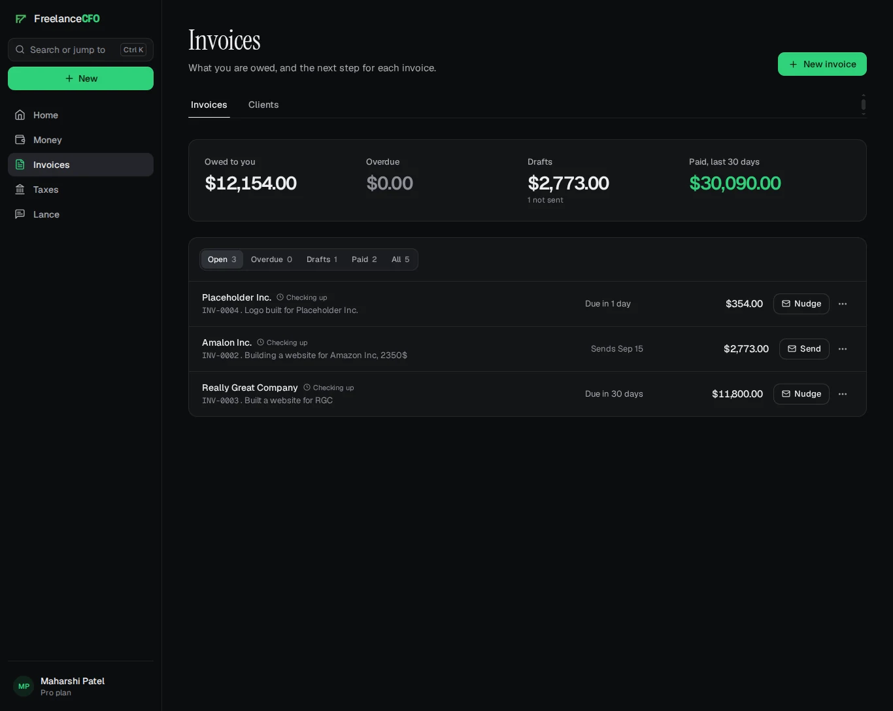The width and height of the screenshot is (893, 711).
Task: Click the Due in 1 day text
Action: click(608, 304)
